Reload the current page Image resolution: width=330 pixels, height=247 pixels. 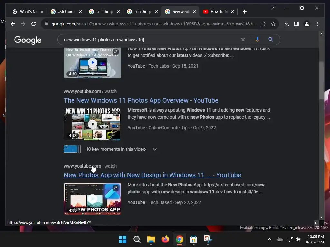coord(34,24)
